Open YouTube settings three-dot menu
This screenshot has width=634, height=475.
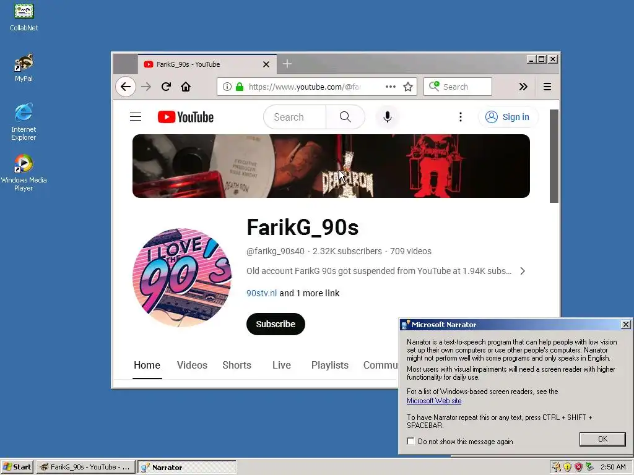461,117
